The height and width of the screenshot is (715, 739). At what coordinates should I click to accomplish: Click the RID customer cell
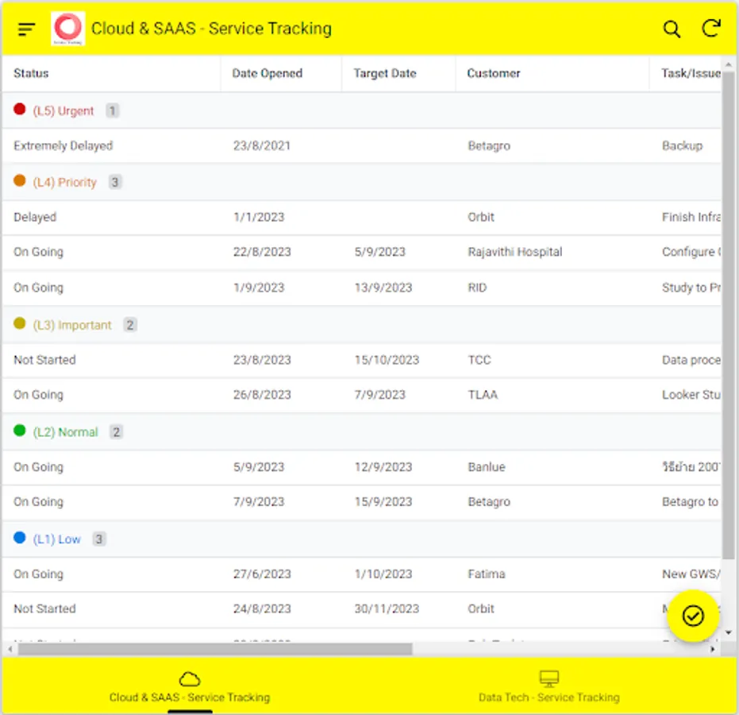coord(477,288)
